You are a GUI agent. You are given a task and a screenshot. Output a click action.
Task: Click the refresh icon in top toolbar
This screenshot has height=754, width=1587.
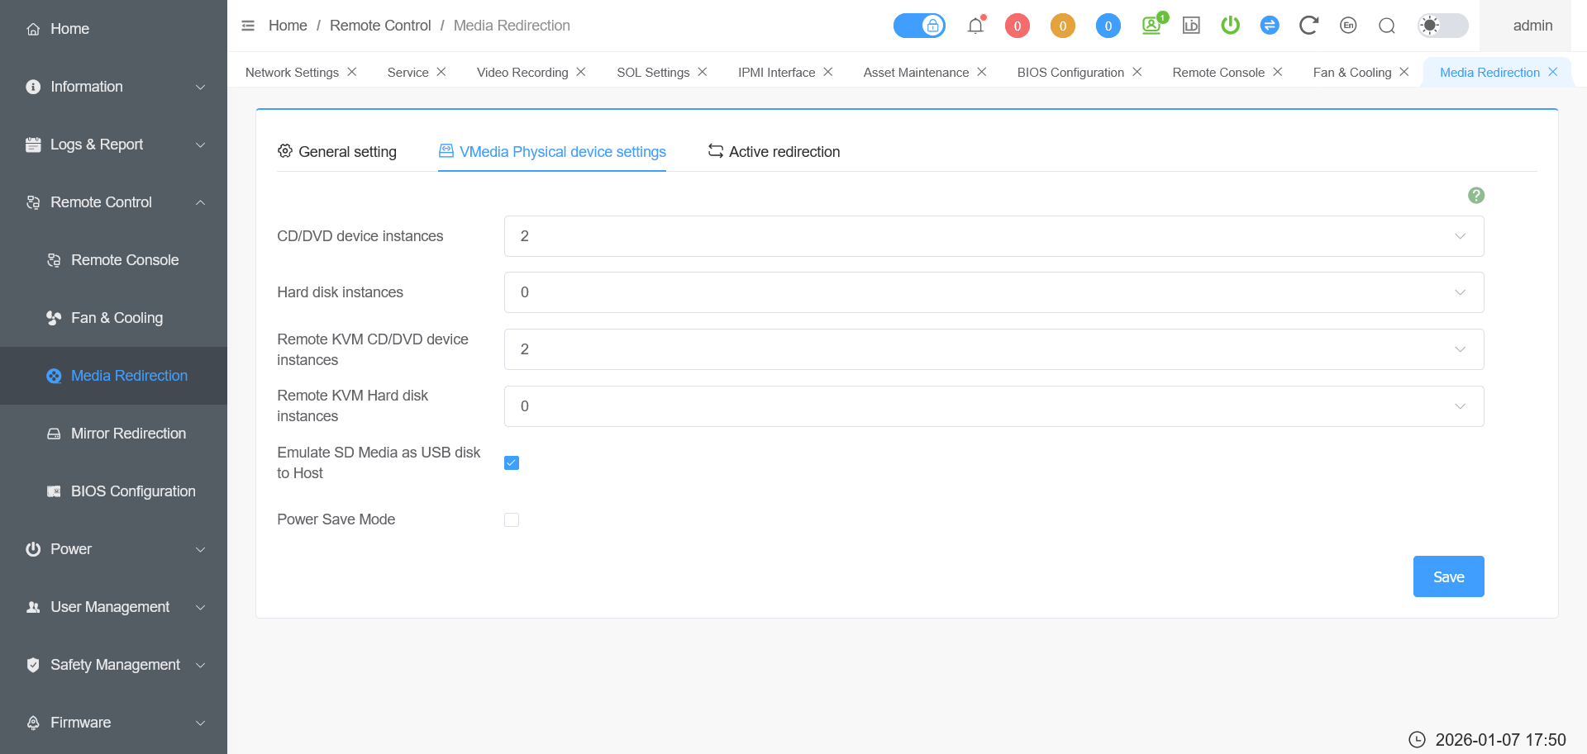tap(1308, 26)
